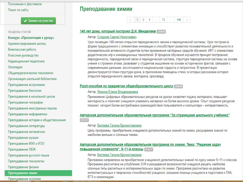Click the 2012/13 year badge
243x182 pixels.
84,120
